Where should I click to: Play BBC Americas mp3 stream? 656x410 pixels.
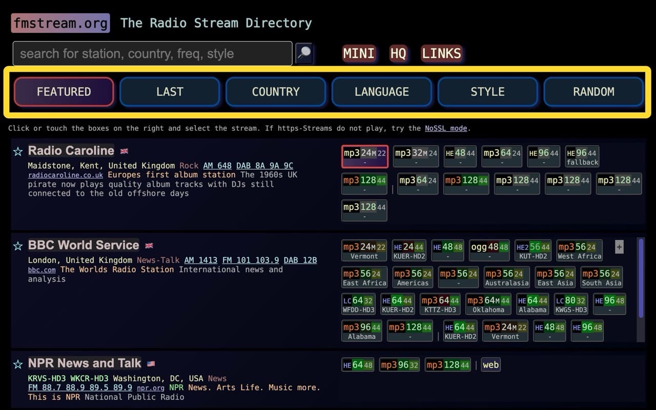pyautogui.click(x=413, y=277)
